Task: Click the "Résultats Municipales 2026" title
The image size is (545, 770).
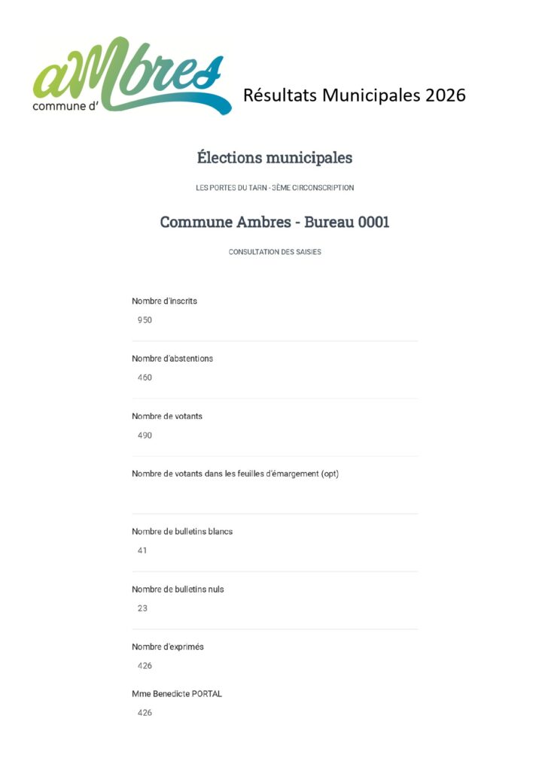Action: coord(354,95)
